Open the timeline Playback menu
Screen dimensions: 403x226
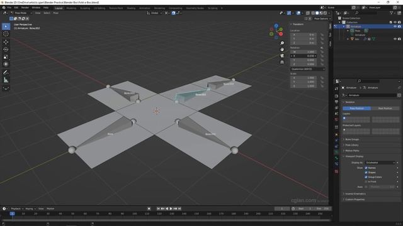tap(17, 208)
